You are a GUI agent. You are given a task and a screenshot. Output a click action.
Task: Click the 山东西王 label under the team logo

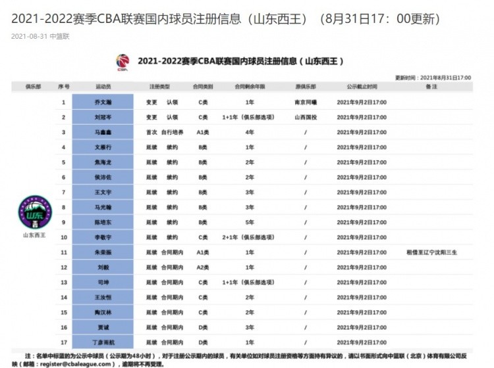pos(34,235)
